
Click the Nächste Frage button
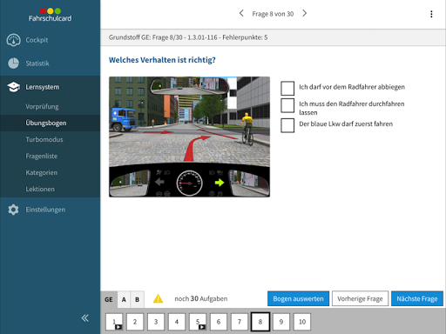click(417, 298)
